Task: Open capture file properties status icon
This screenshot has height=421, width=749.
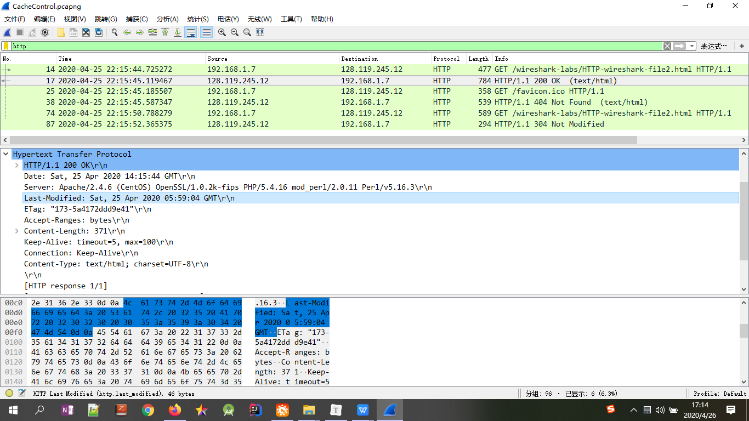Action: coord(22,393)
